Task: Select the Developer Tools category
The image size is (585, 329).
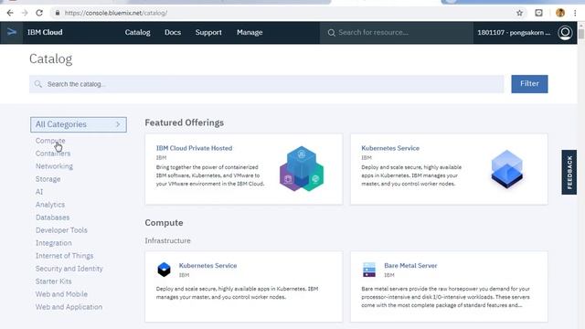Action: [61, 230]
